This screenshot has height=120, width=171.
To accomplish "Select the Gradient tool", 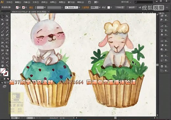I will (x=7, y=50).
